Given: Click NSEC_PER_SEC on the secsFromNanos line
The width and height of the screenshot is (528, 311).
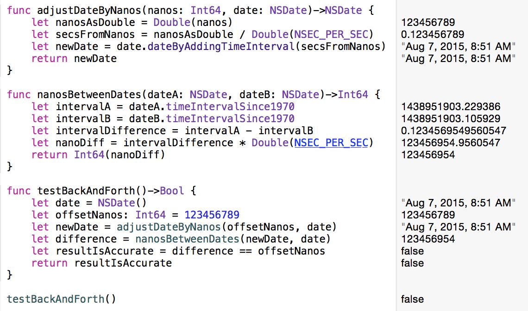Looking at the screenshot, I should (331, 34).
